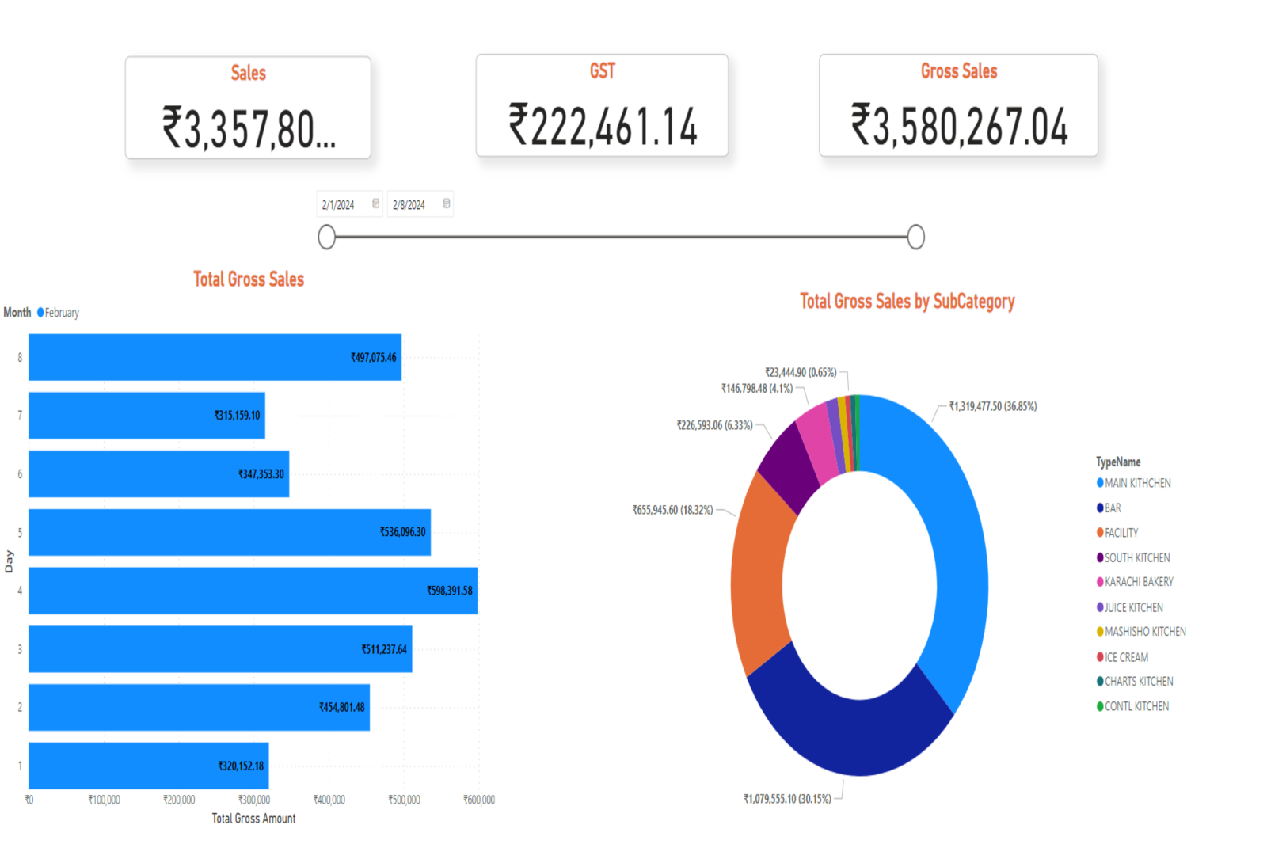1267x844 pixels.
Task: Select day 1 bar ₹320,152.18
Action: pos(149,766)
